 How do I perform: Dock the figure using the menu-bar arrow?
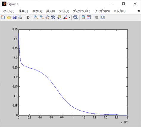[139, 11]
